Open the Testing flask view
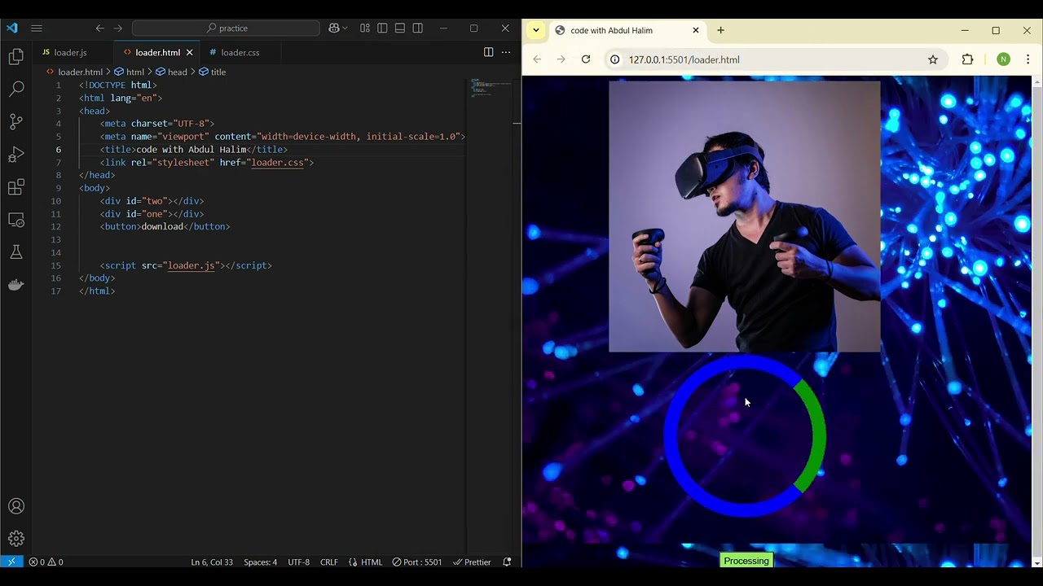1043x586 pixels. click(x=16, y=252)
